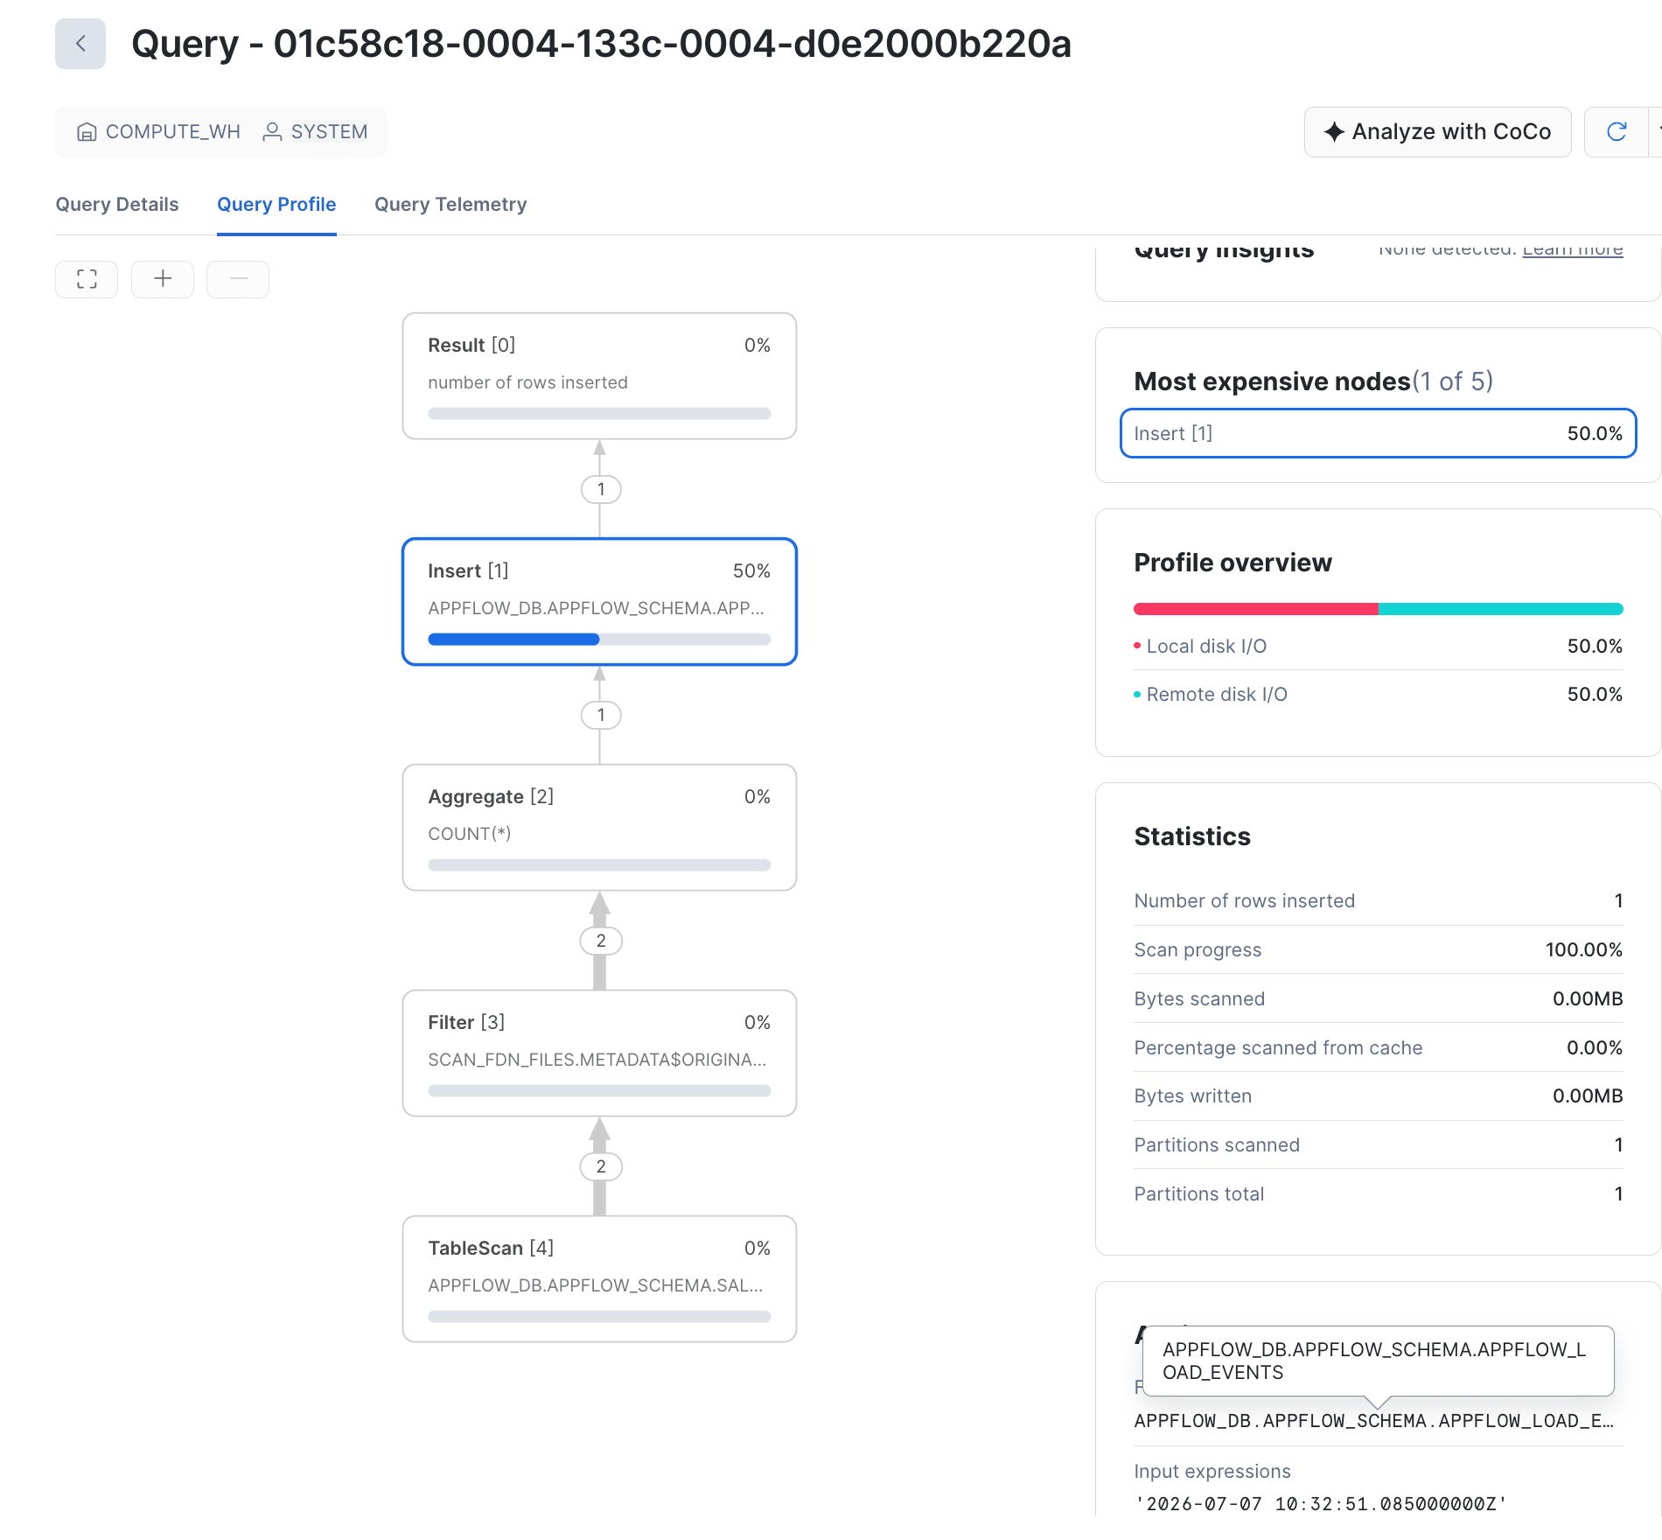Click the Local disk I/O red dot
1662x1540 pixels.
tap(1137, 646)
